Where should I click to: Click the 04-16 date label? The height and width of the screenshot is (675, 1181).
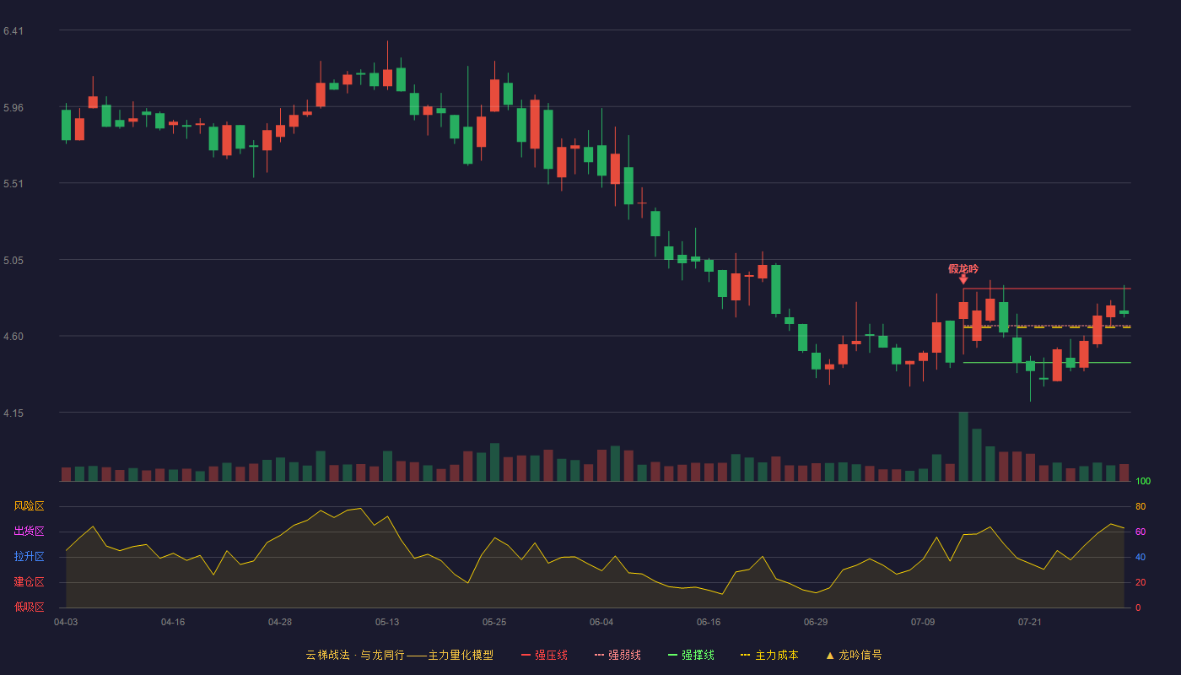(173, 622)
